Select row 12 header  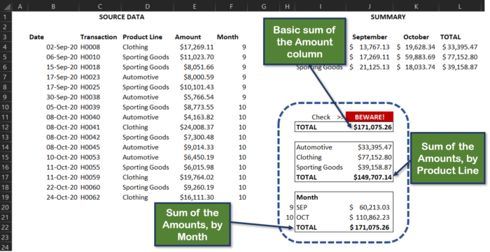(x=6, y=127)
